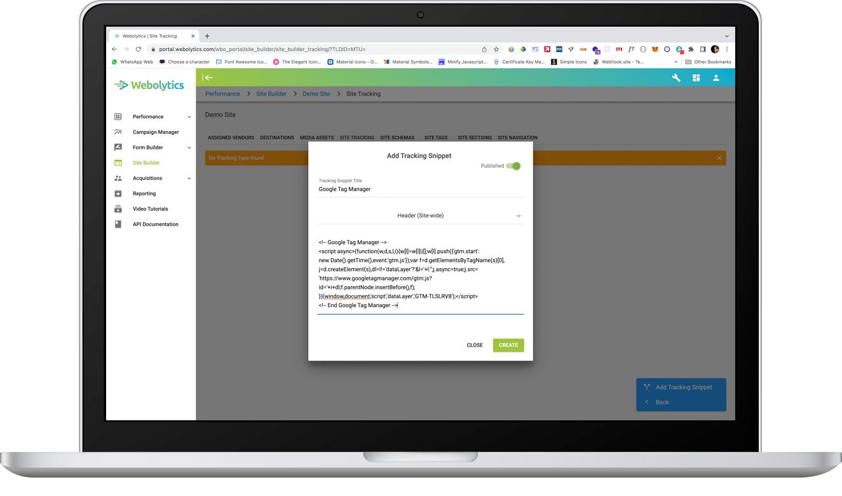Dismiss the No Tracking Type found alert
Viewport: 842px width, 496px height.
tap(719, 158)
